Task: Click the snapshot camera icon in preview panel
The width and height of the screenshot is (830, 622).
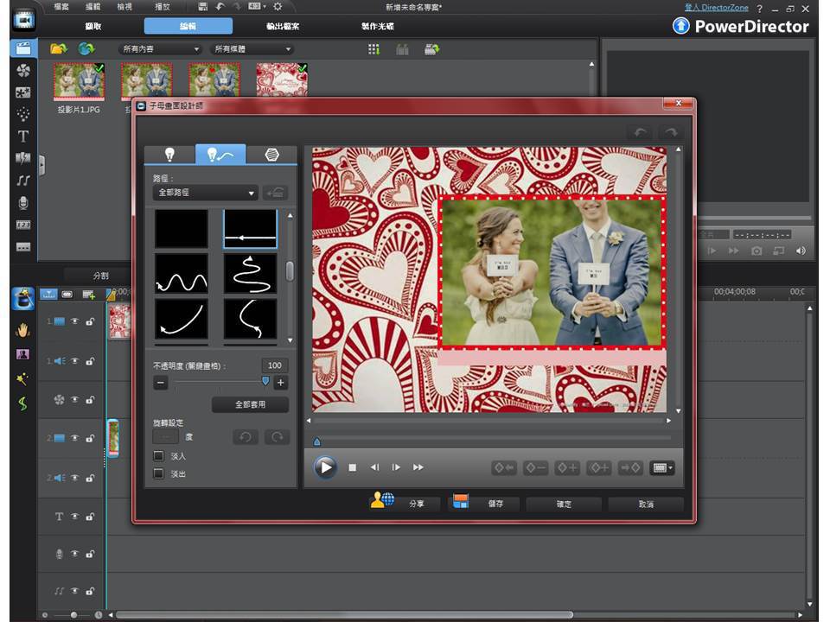Action: click(757, 251)
